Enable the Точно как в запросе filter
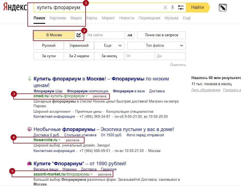Image resolution: width=241 pixels, height=186 pixels. click(x=161, y=35)
